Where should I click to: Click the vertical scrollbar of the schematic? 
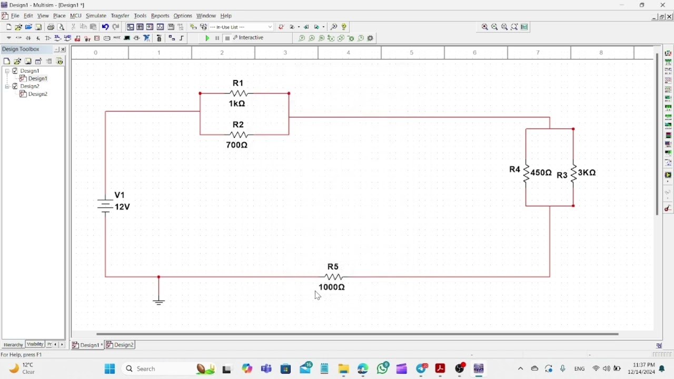click(x=657, y=134)
